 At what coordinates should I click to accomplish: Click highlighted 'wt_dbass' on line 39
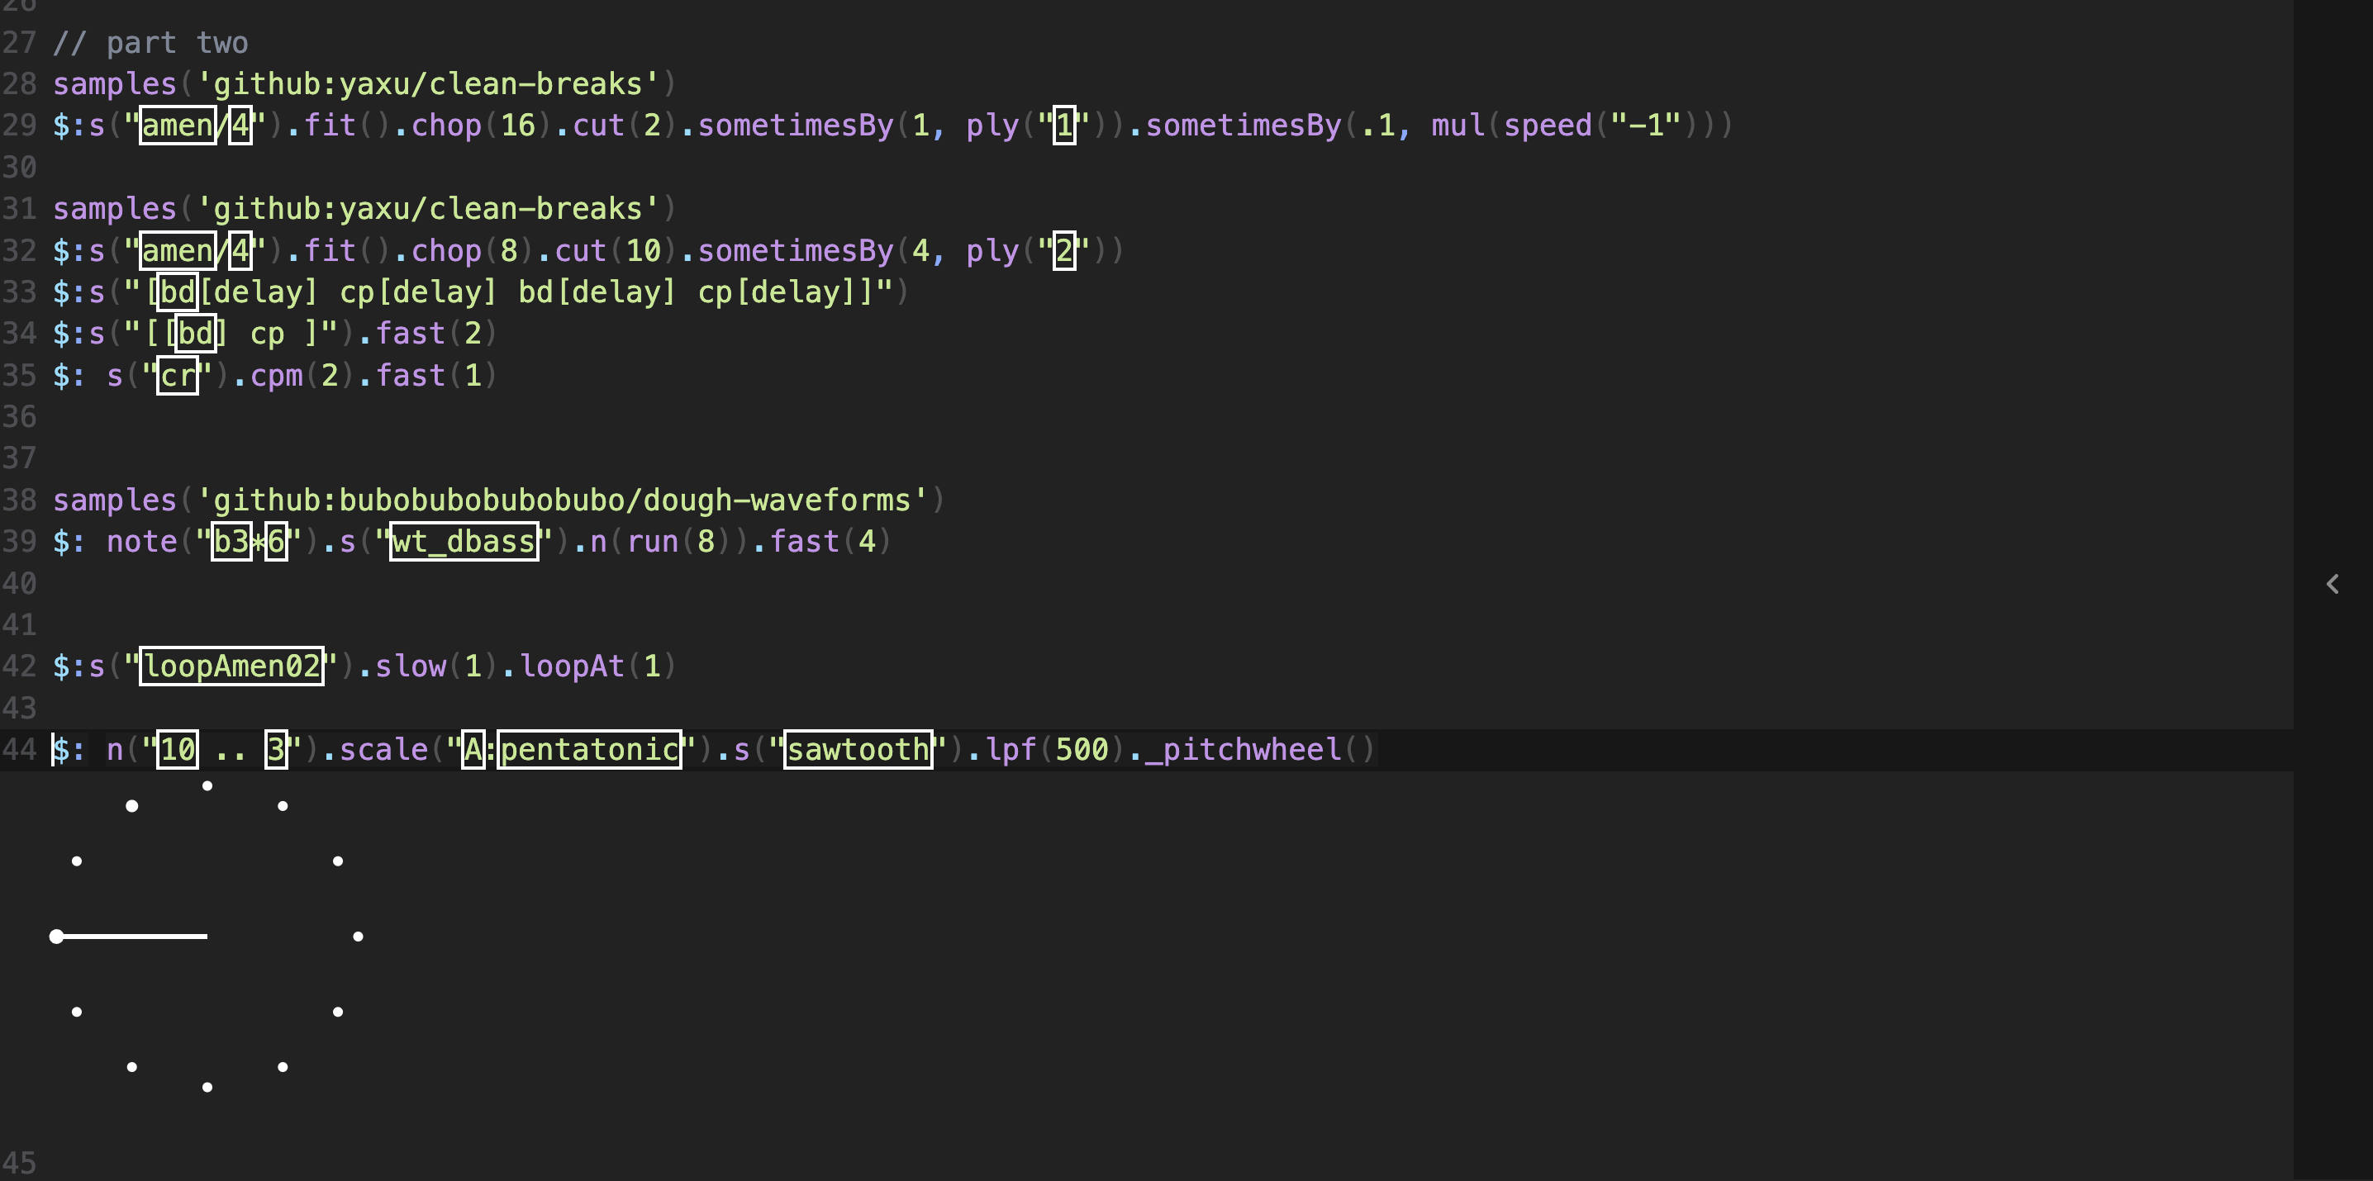point(464,541)
